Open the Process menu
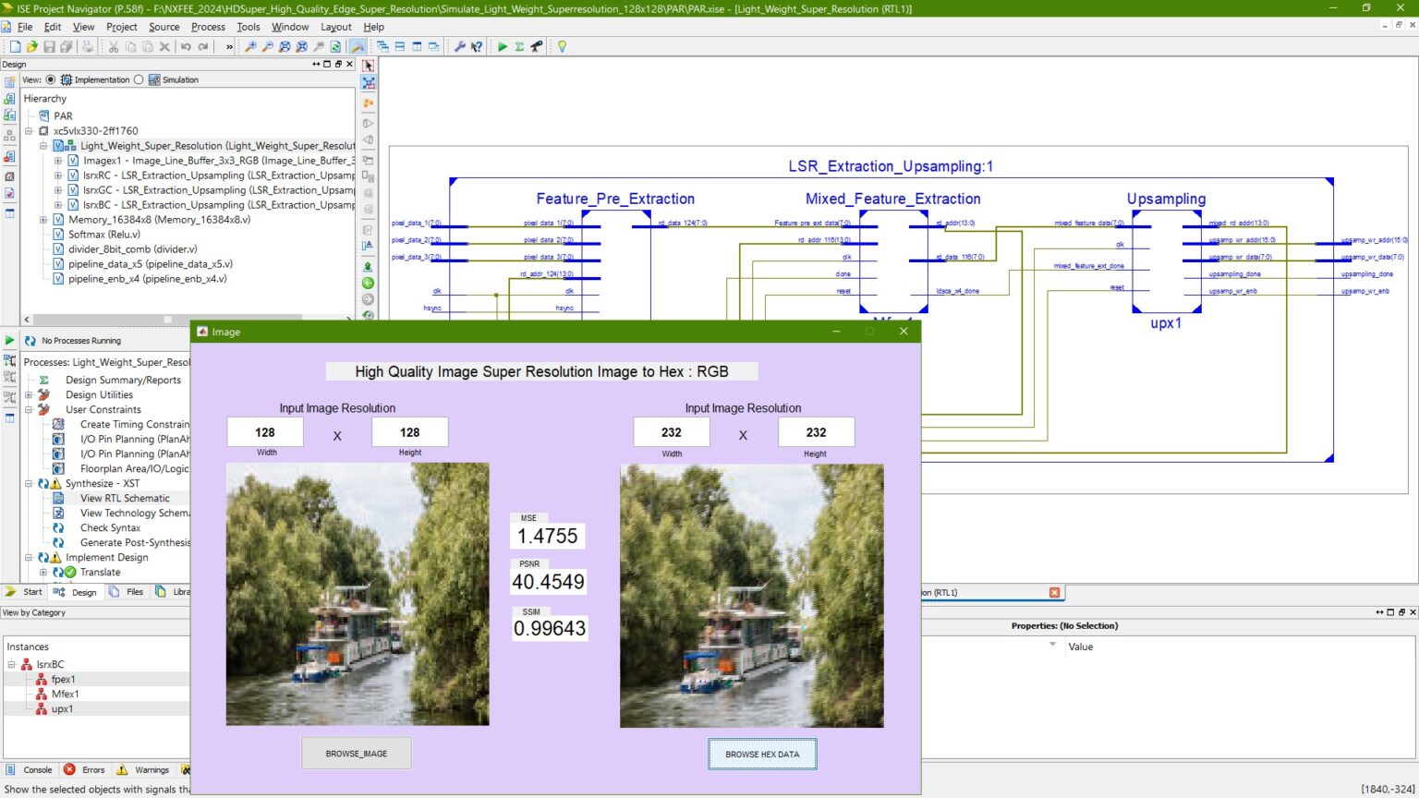The width and height of the screenshot is (1419, 798). [x=208, y=27]
